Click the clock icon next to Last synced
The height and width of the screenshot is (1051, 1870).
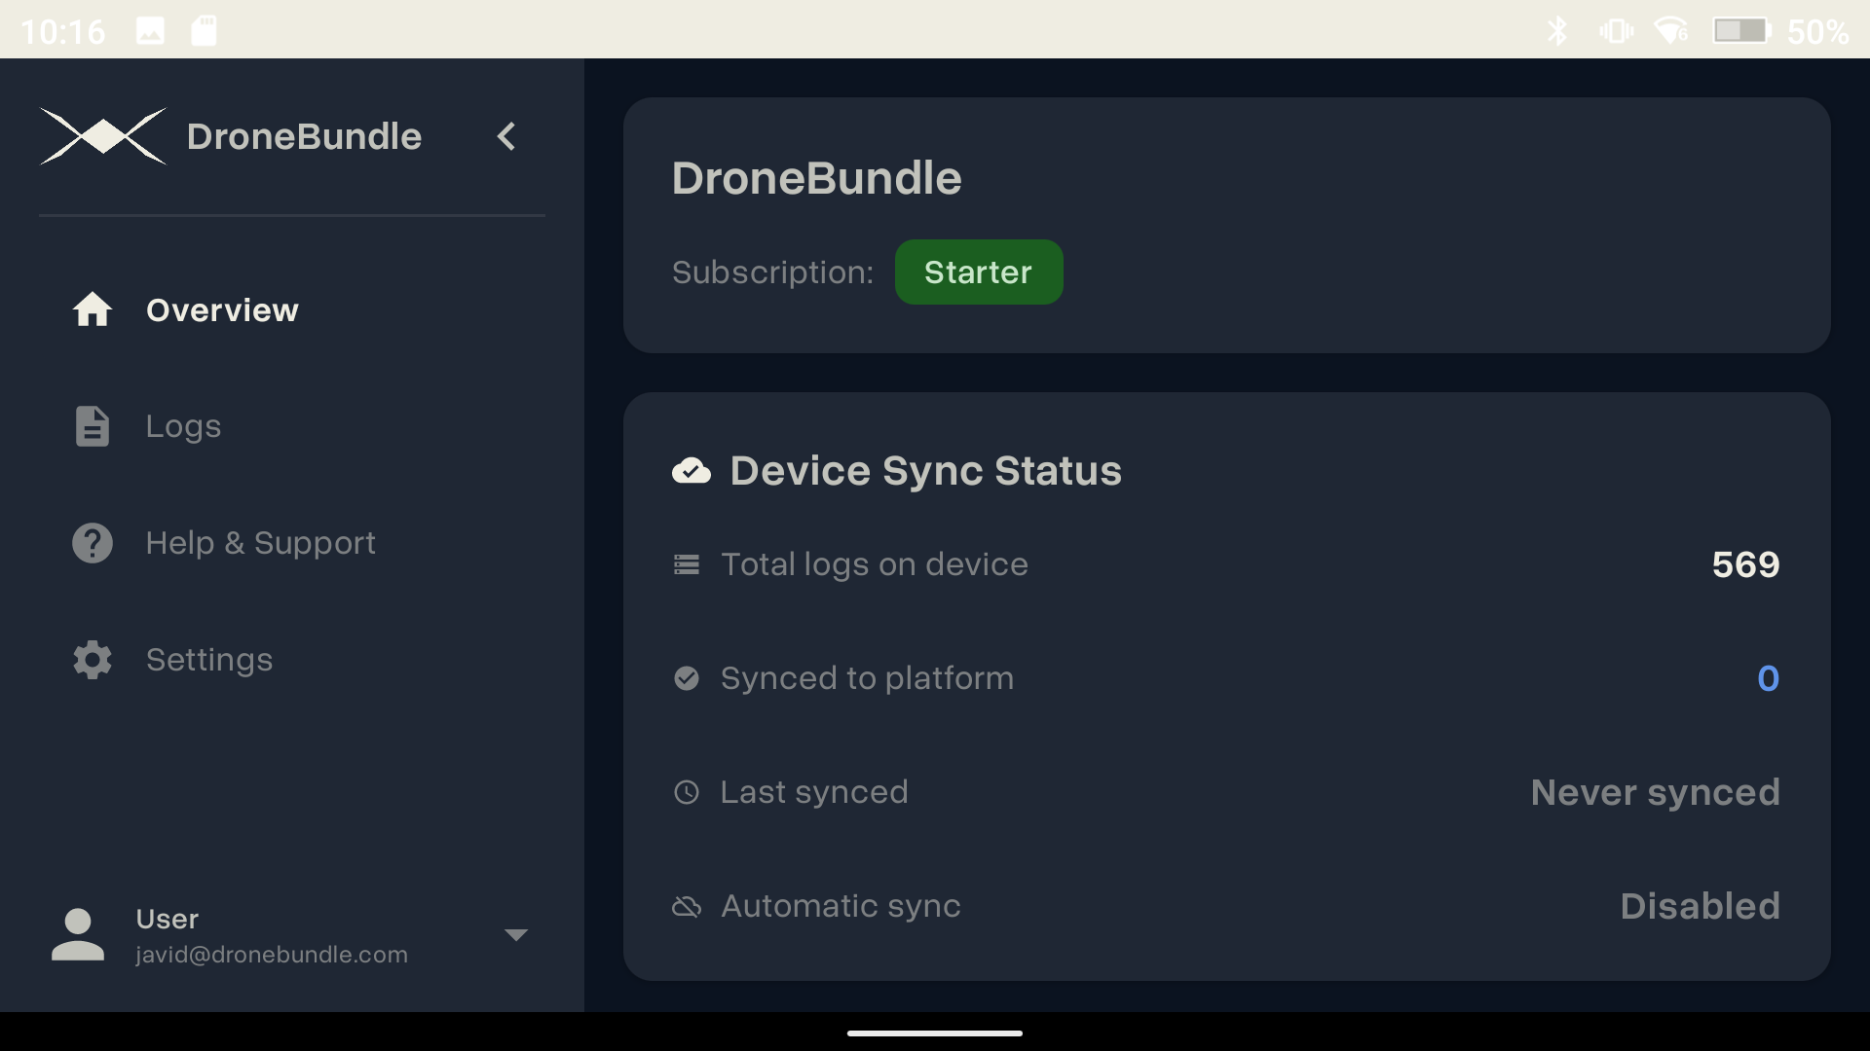coord(688,792)
